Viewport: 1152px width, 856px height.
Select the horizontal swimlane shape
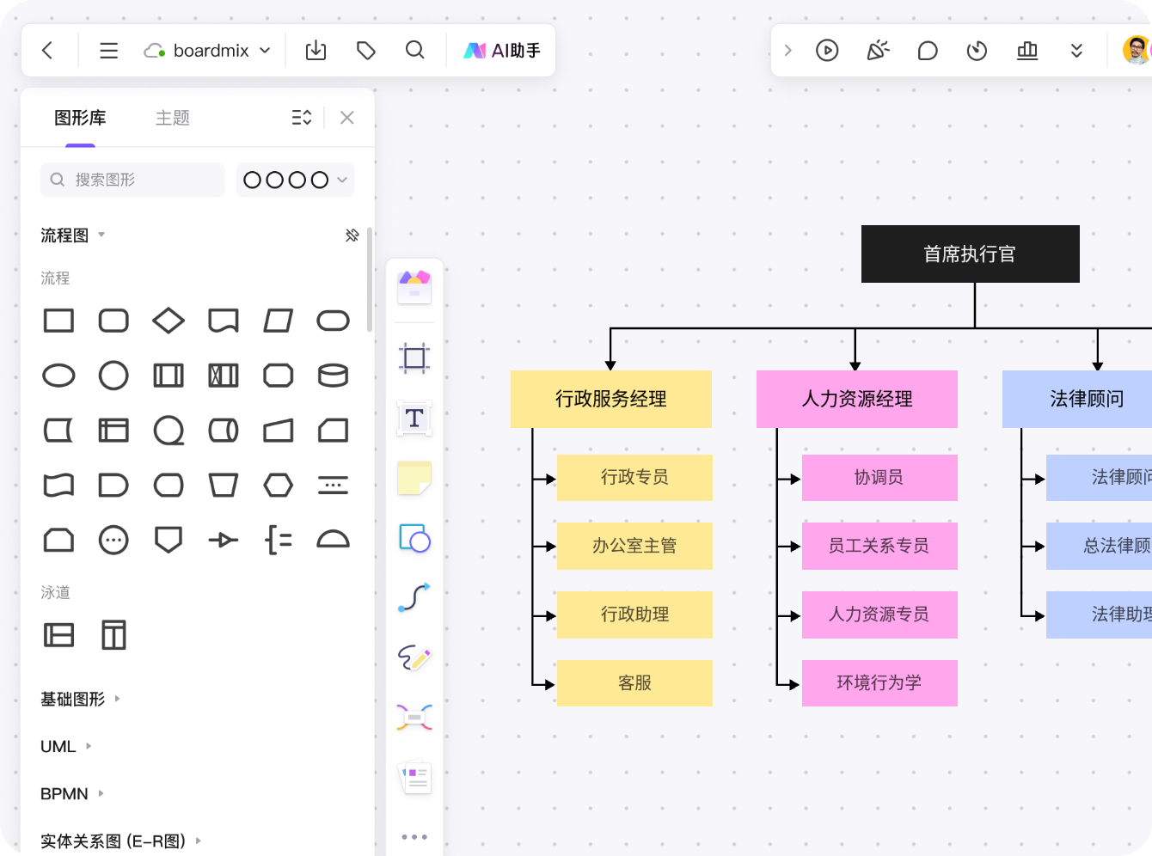click(58, 635)
